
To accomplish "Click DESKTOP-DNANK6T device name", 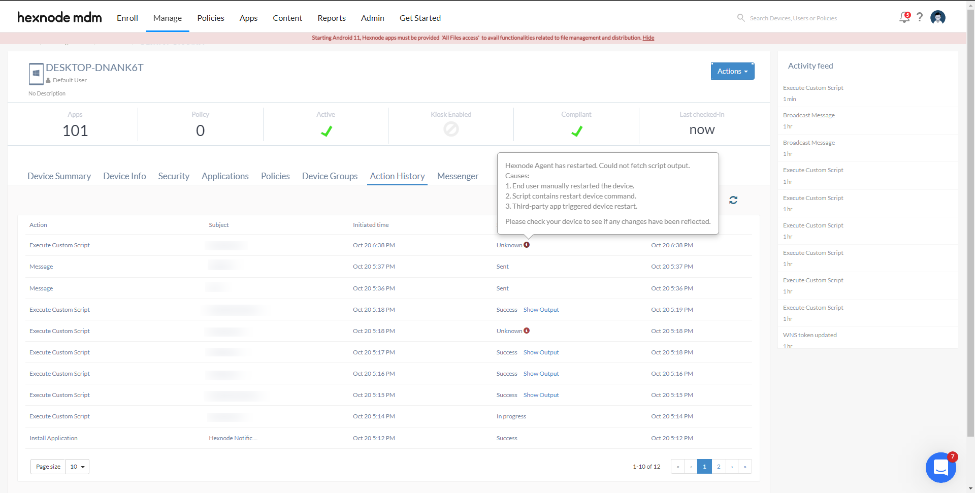I will coord(94,68).
